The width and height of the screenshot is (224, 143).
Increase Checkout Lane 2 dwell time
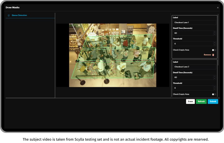pos(215,76)
